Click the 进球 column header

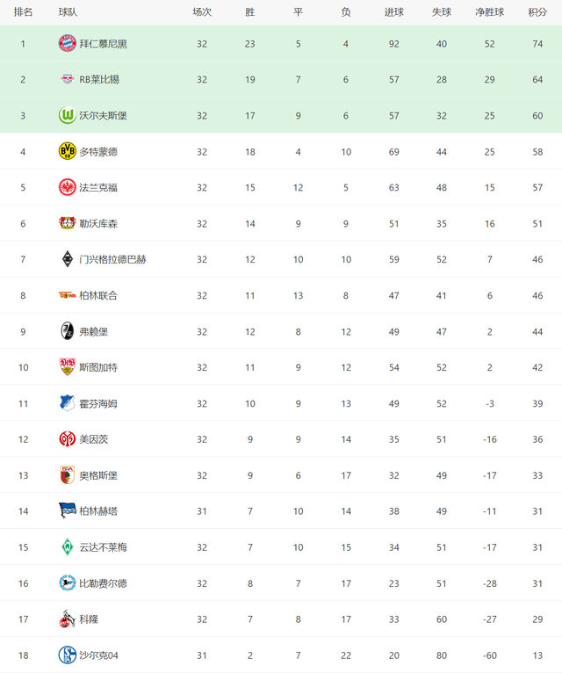(x=393, y=12)
